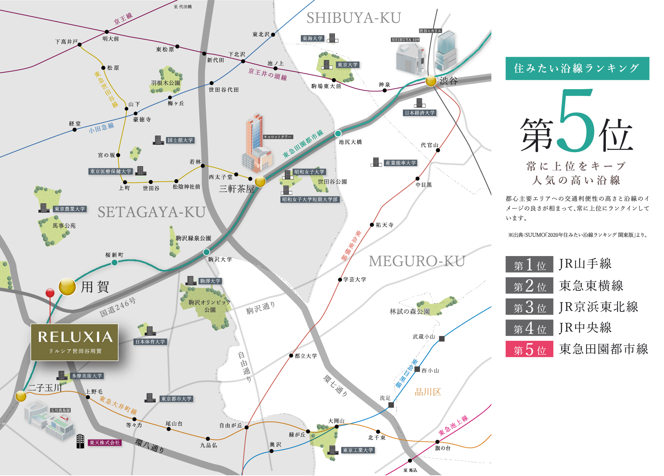Click the building icon above 日本体育大学
Screen dimensions: 664x476
click(x=150, y=331)
